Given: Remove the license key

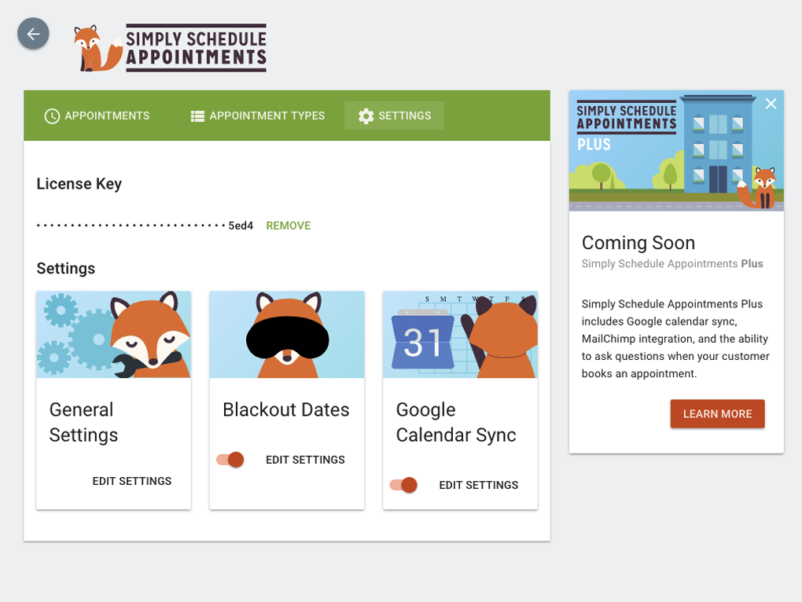Looking at the screenshot, I should click(289, 226).
